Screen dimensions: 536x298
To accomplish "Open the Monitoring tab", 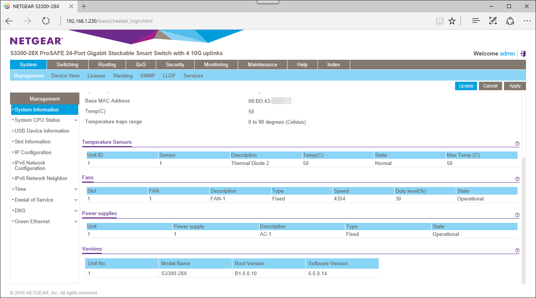I will (216, 65).
